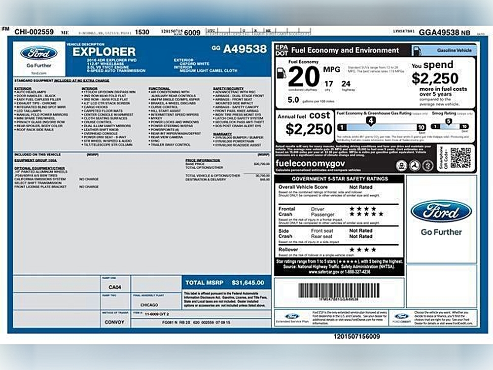Click the OXFORD WHITE exterior color text
This screenshot has height=370, width=493.
pyautogui.click(x=194, y=64)
